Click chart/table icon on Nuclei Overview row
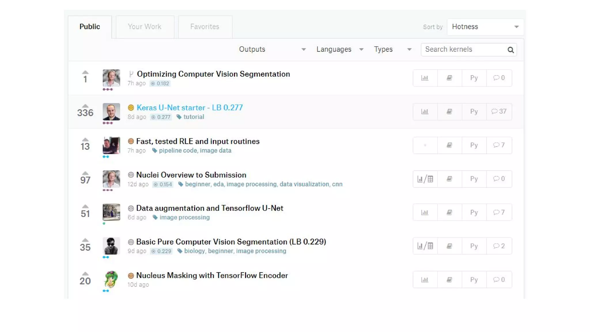 tap(425, 179)
